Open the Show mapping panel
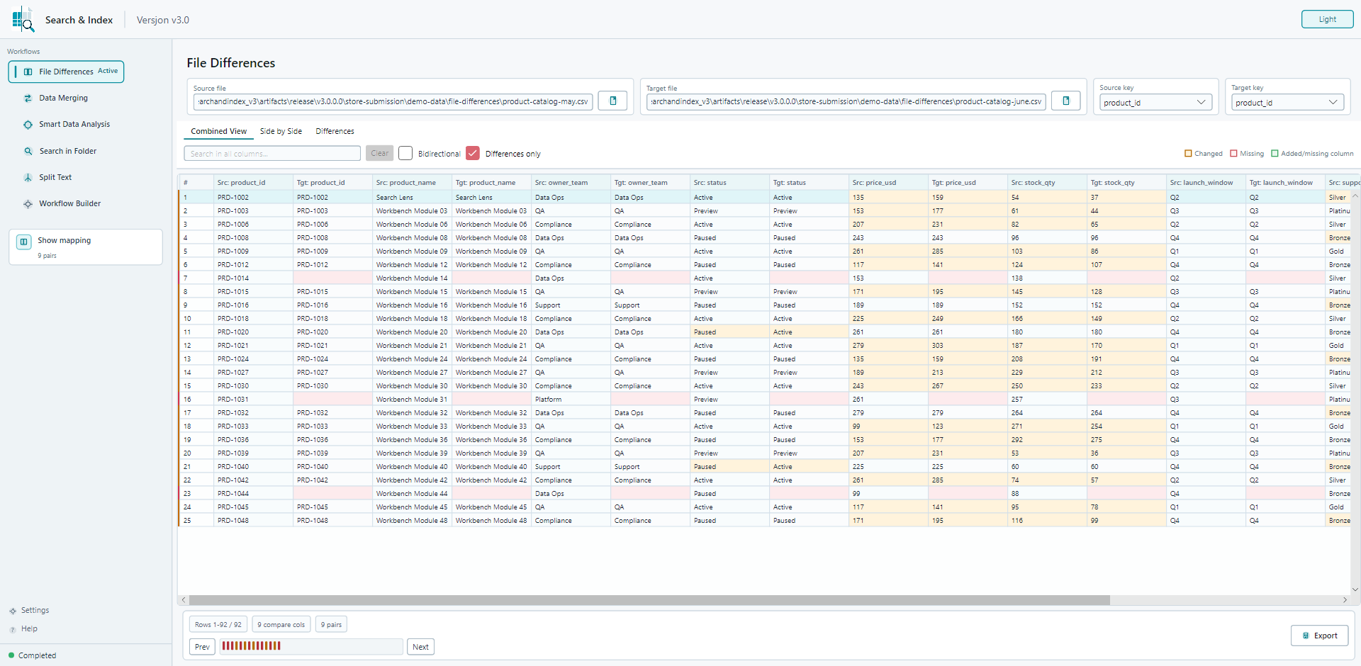 [86, 247]
